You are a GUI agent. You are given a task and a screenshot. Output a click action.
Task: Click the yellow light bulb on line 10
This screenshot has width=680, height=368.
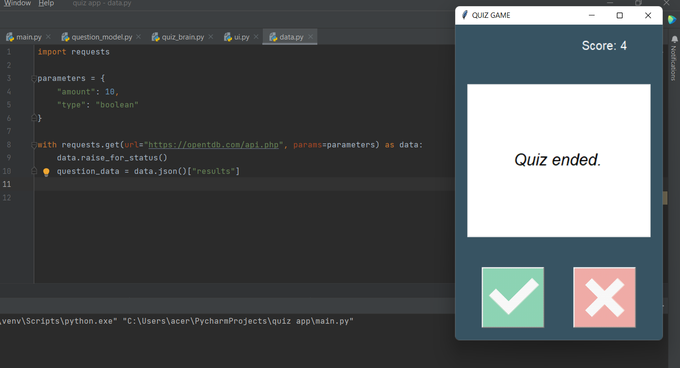pos(46,172)
